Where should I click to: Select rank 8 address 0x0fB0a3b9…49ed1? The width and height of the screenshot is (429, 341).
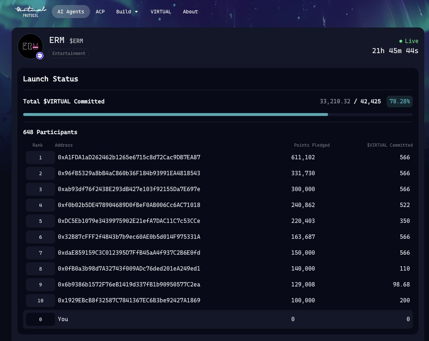pos(129,269)
